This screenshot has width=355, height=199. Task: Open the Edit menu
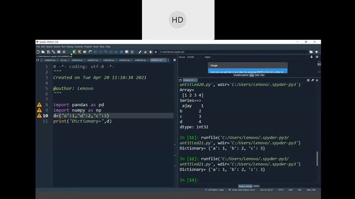pyautogui.click(x=43, y=46)
